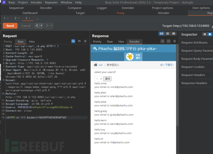Add new Repeater tab via ellipsis
This screenshot has height=154, width=213.
pyautogui.click(x=37, y=18)
